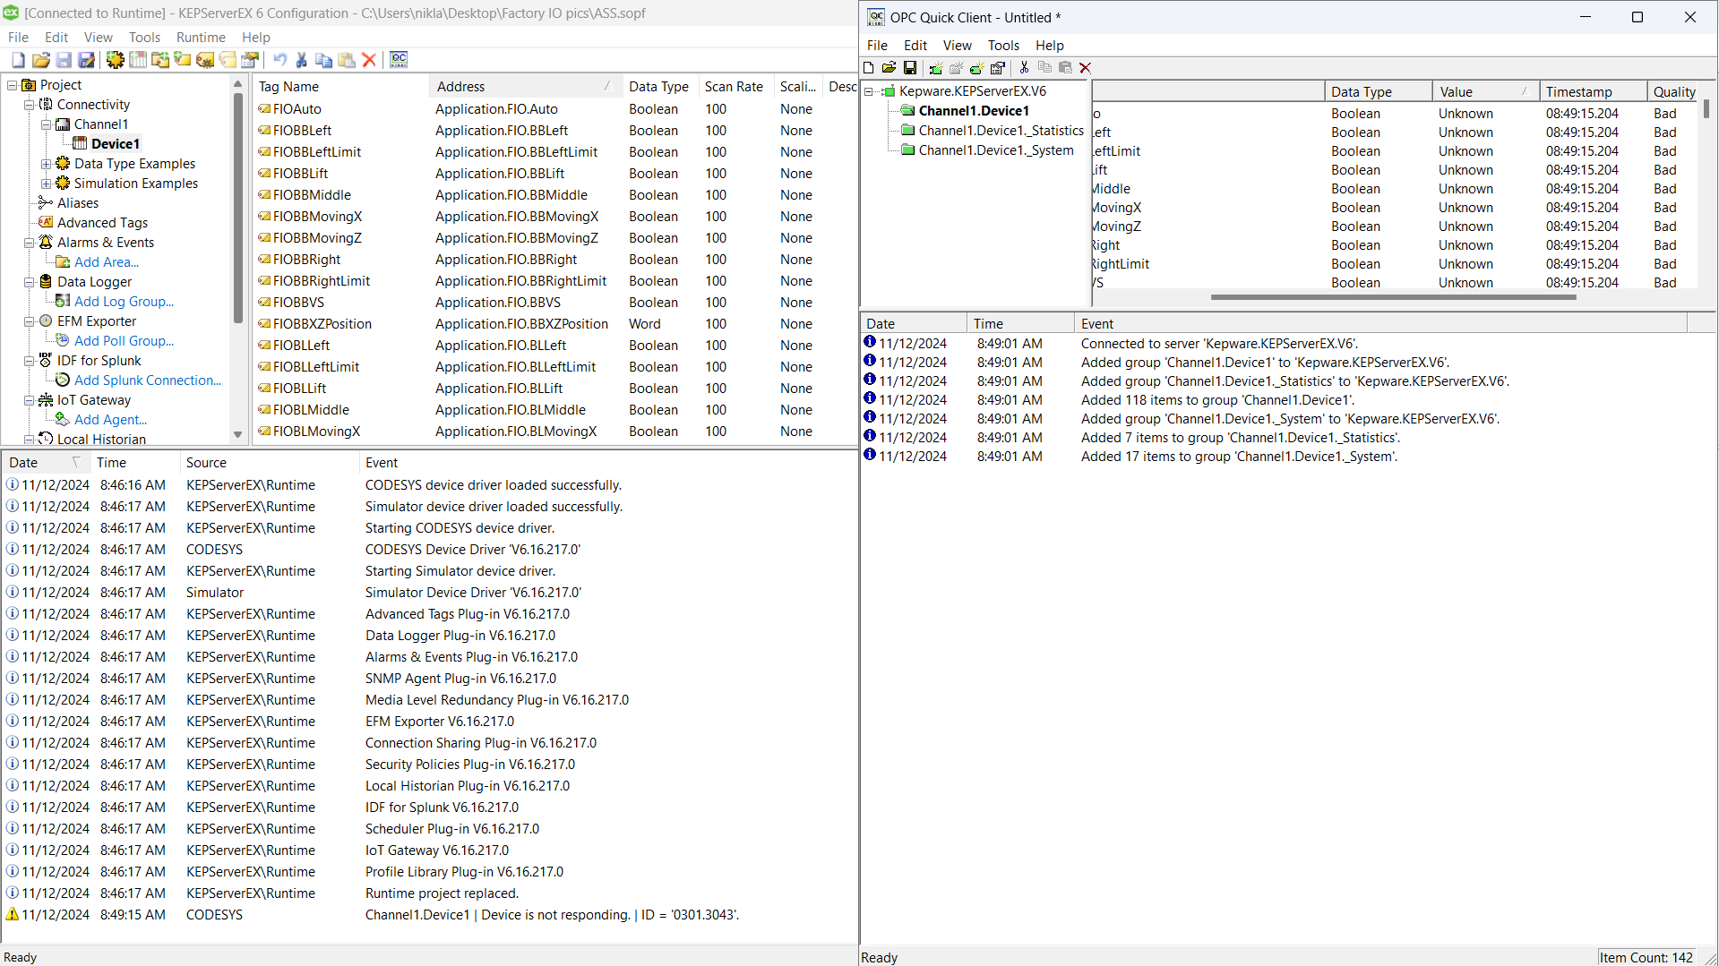
Task: Click the Cut scissors icon in Quick Client
Action: click(x=1024, y=68)
